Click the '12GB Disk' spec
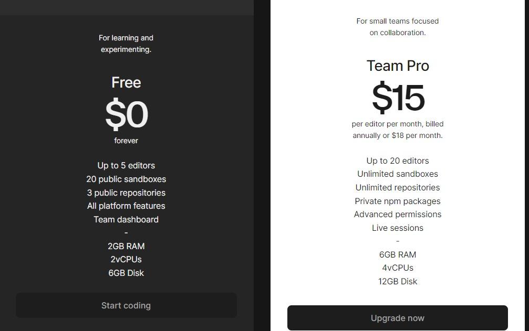529x331 pixels. click(x=398, y=281)
